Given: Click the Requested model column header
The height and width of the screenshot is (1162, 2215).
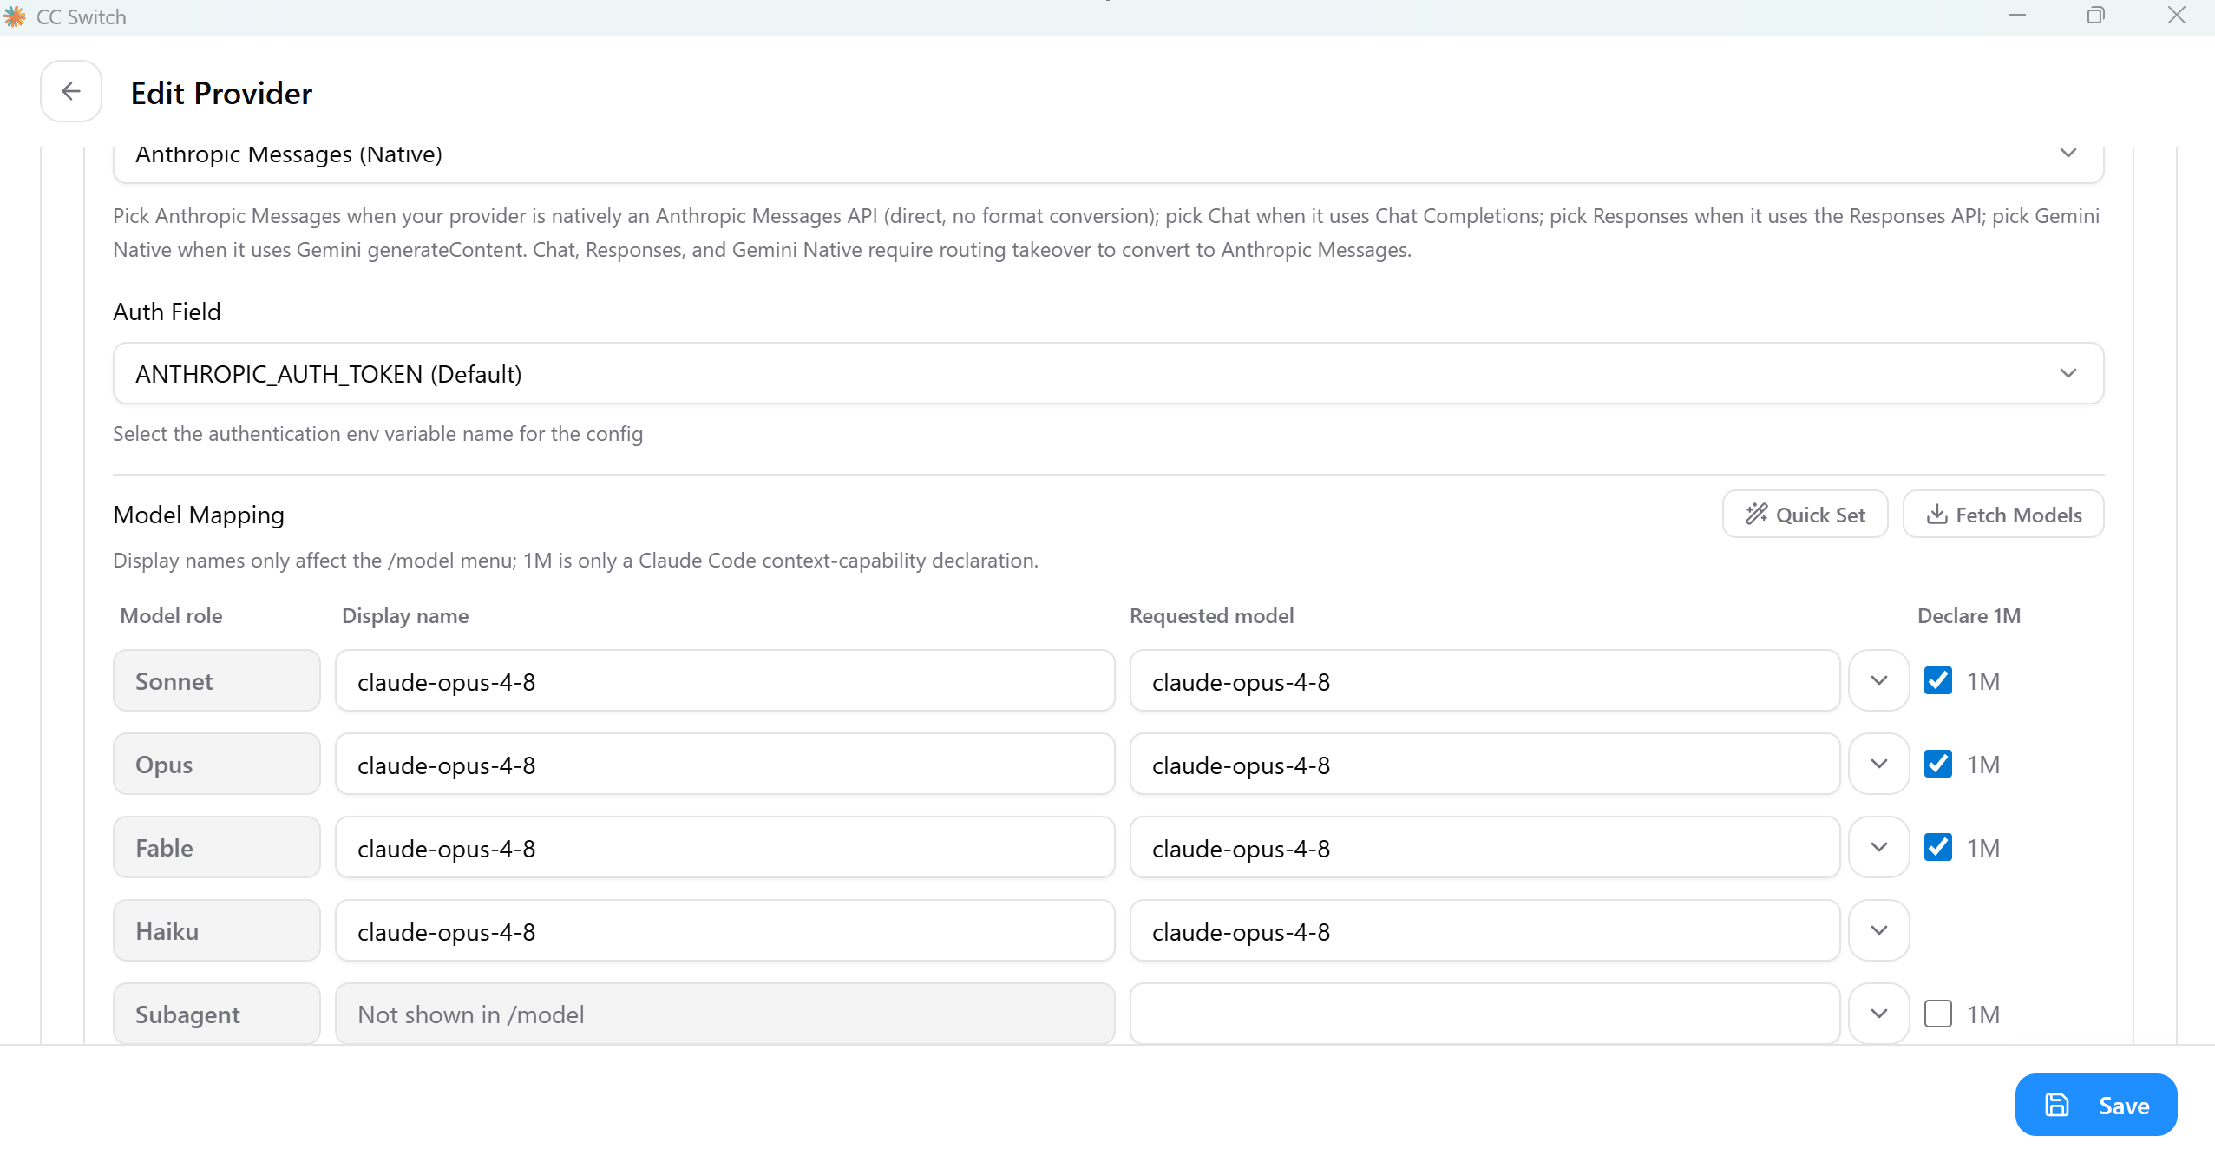Looking at the screenshot, I should [1211, 615].
